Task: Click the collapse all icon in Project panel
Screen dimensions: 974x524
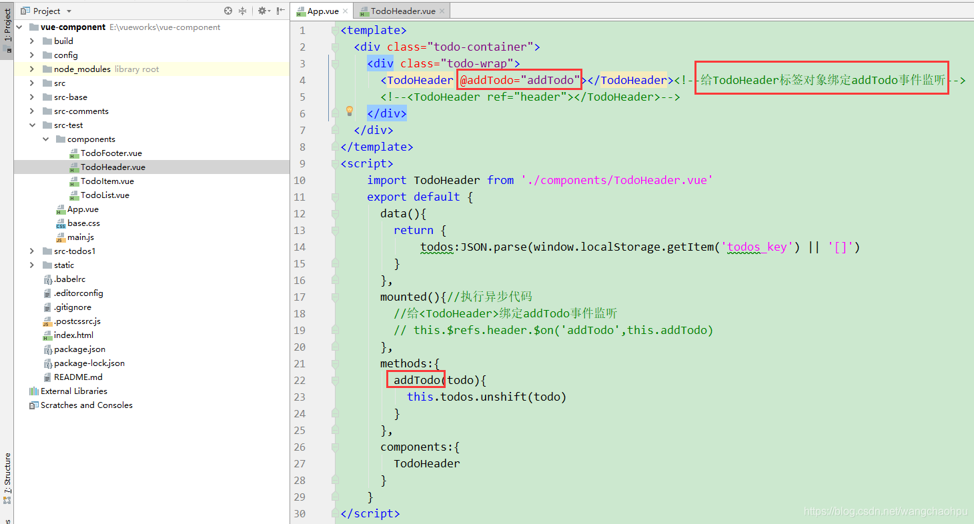Action: coord(243,11)
